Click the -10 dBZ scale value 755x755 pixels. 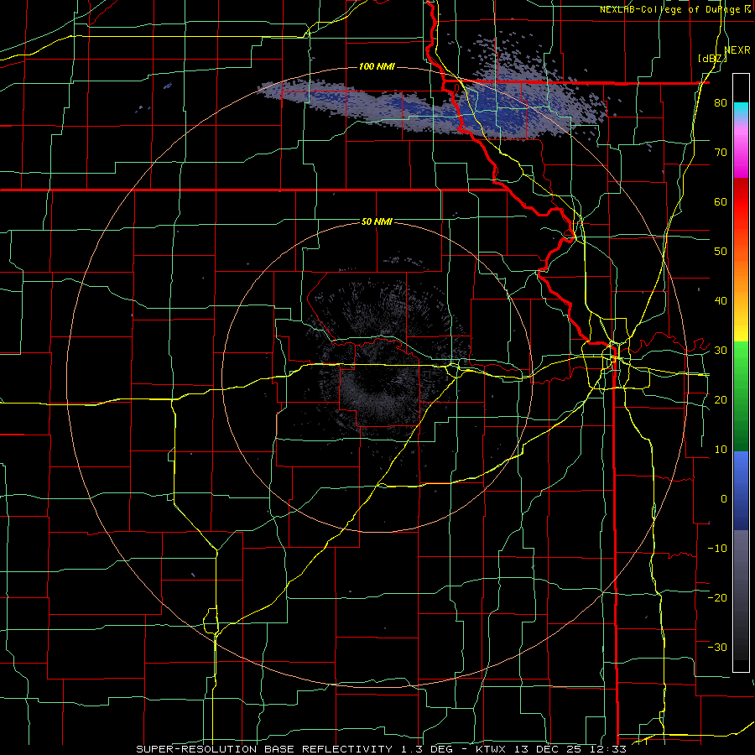pyautogui.click(x=717, y=549)
